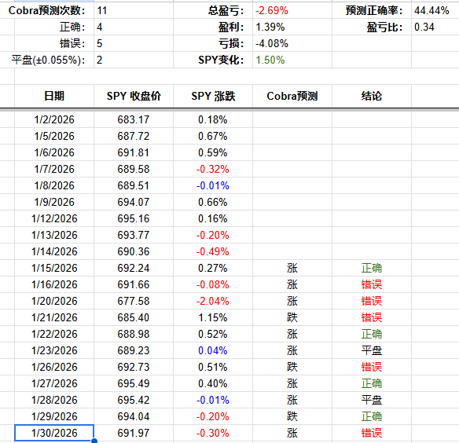This screenshot has width=459, height=443.
Task: Click the blue fill handle on selected cell
Action: (94, 441)
